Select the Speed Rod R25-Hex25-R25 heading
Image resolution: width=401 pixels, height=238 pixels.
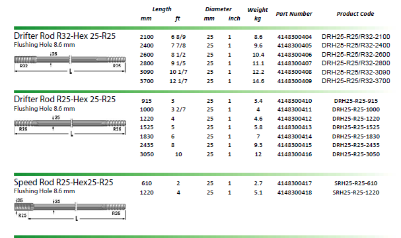pos(63,183)
